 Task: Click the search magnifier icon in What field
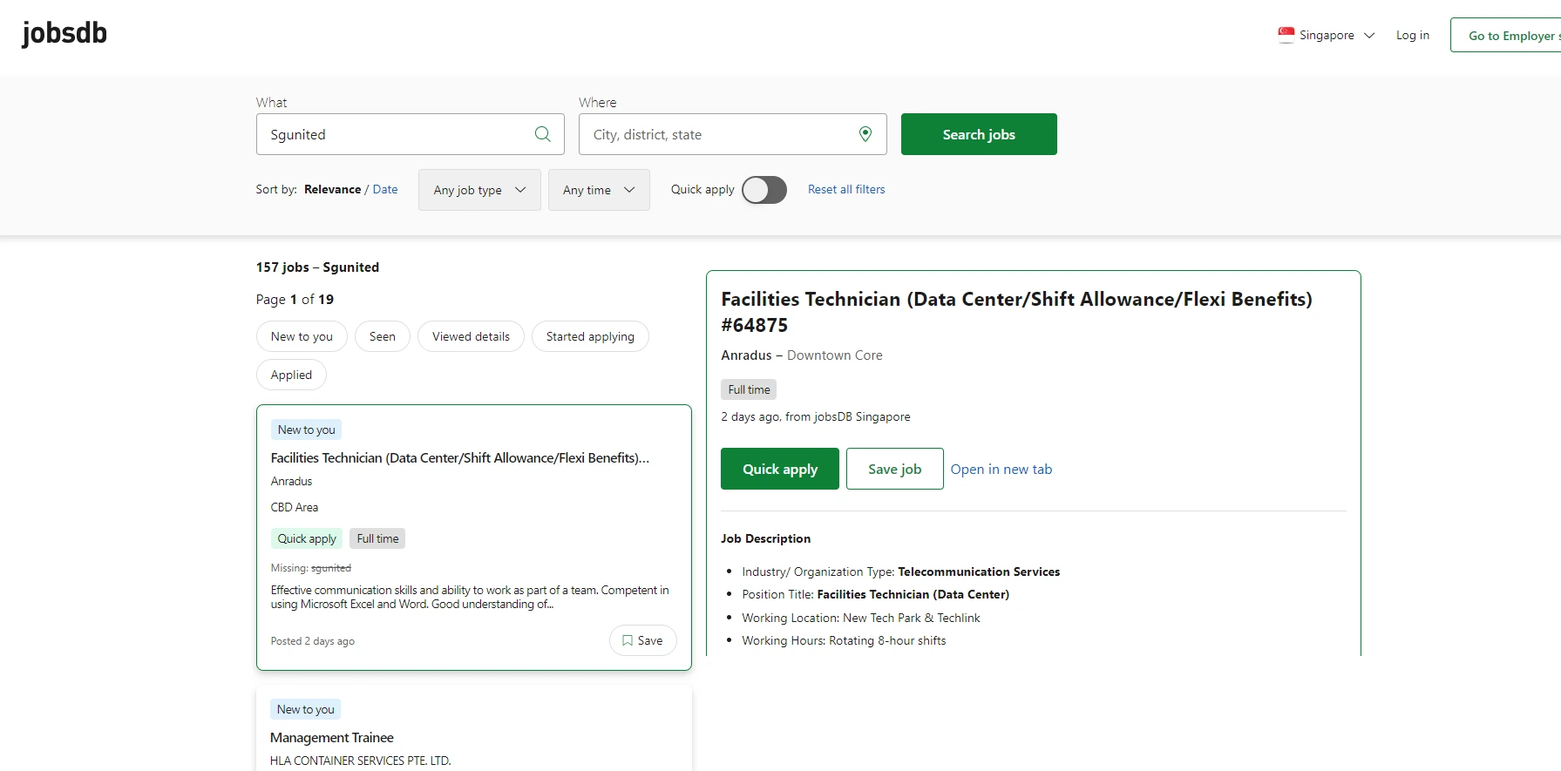[x=542, y=134]
